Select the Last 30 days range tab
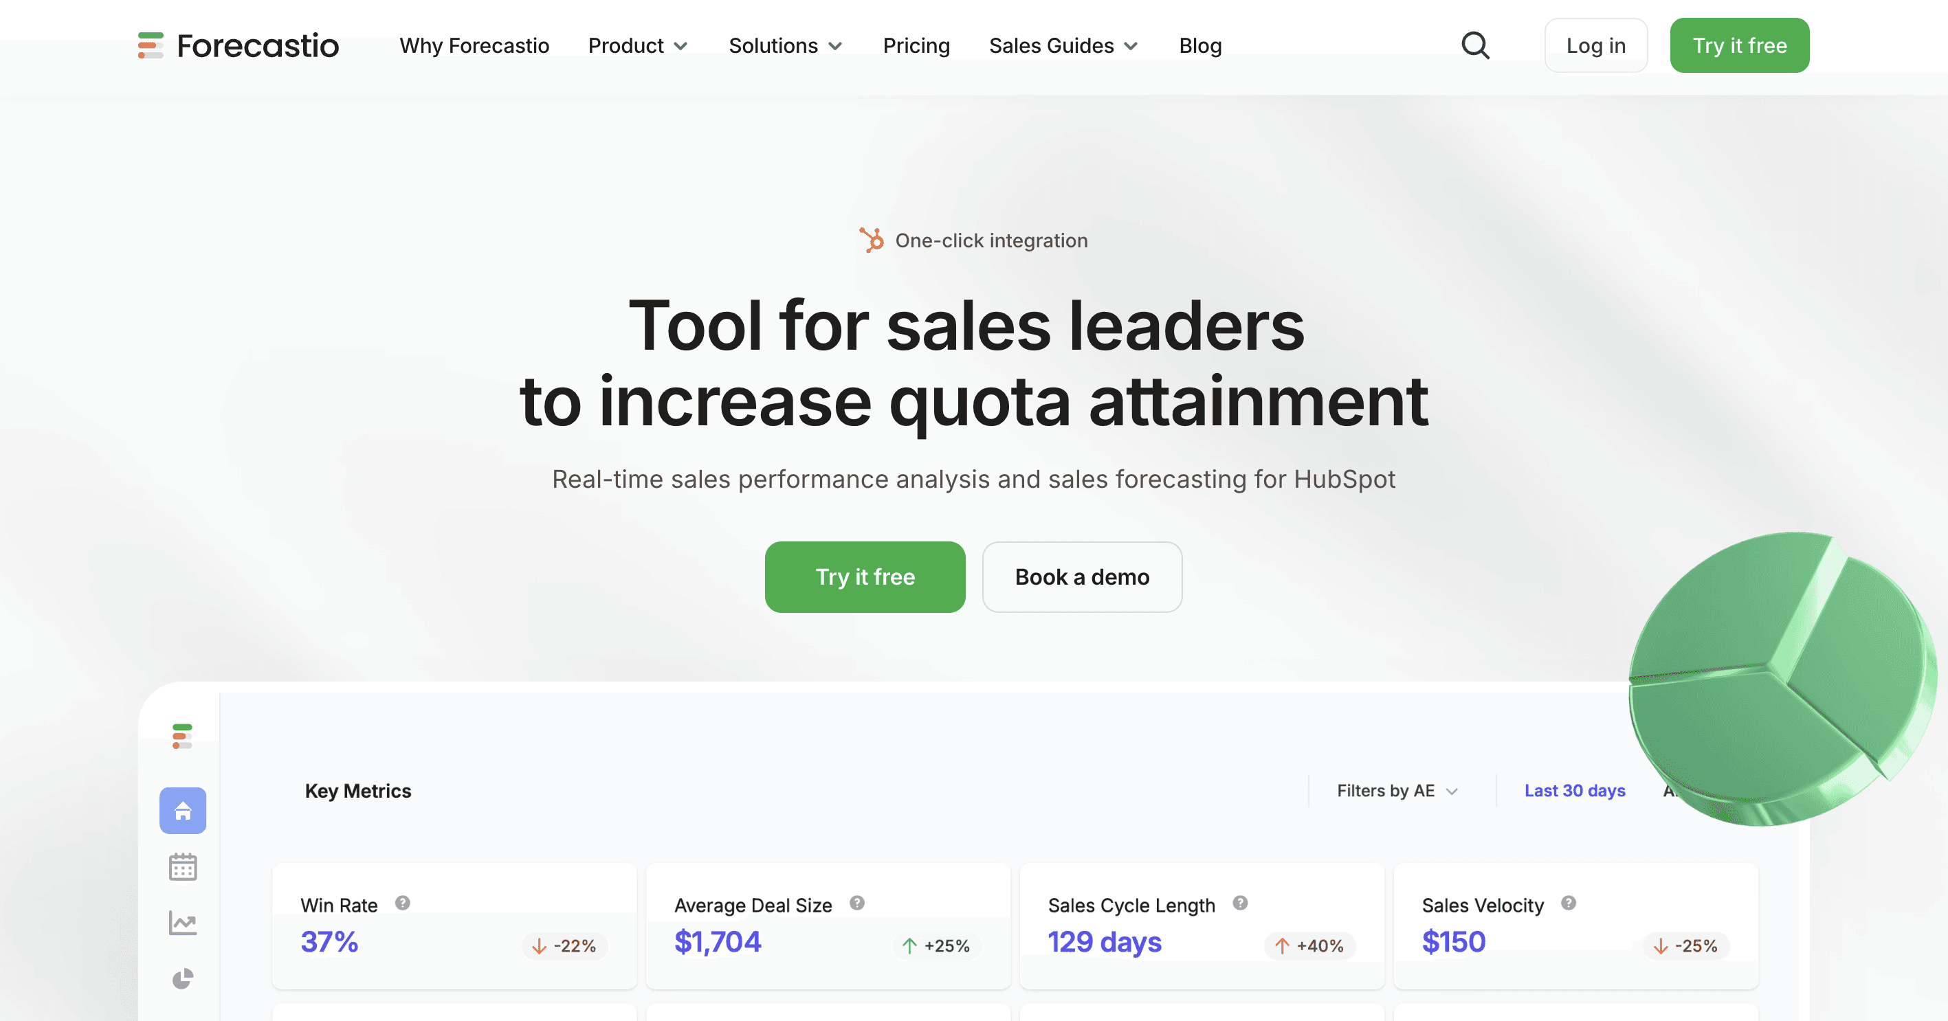 pyautogui.click(x=1575, y=791)
